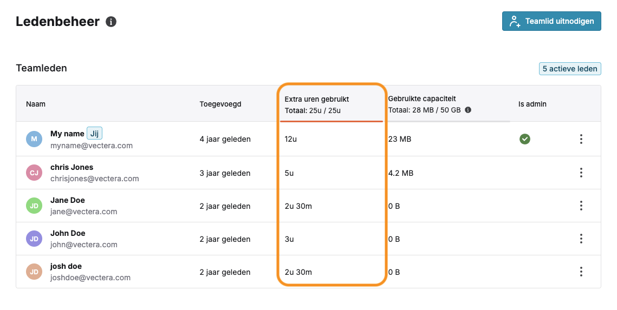Open the three-dot menu for John Doe
This screenshot has width=617, height=310.
581,239
